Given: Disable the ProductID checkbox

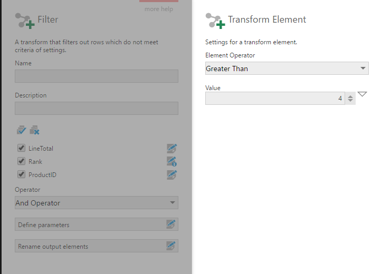Looking at the screenshot, I should coord(22,174).
